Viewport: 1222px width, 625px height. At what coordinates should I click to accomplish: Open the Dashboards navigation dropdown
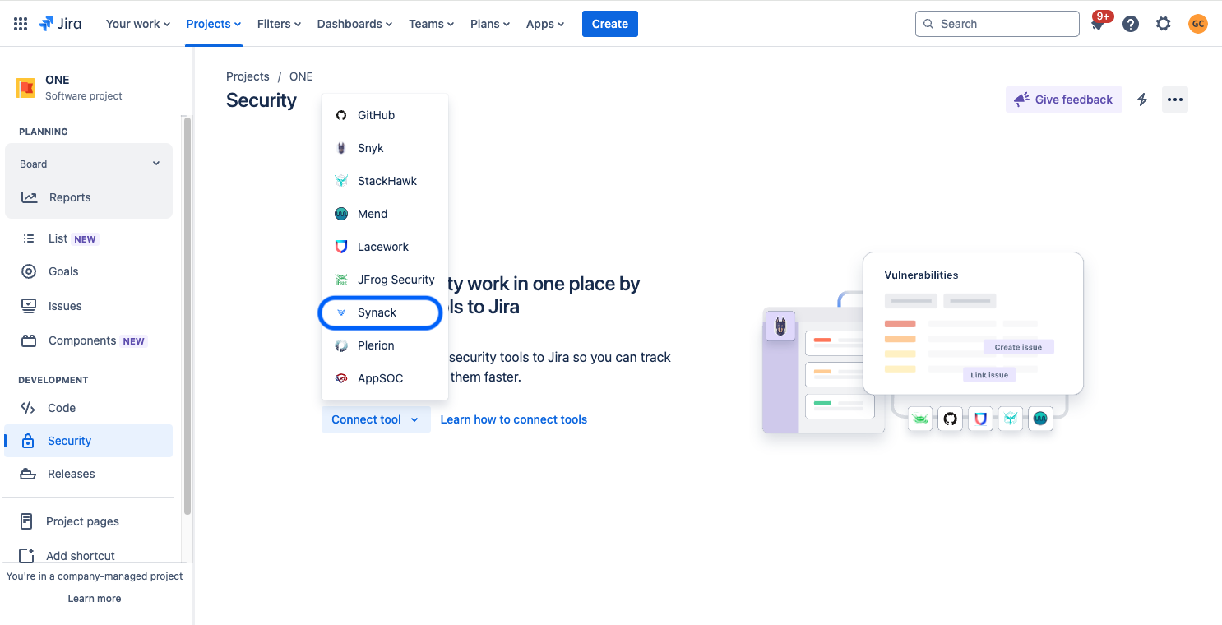pos(354,24)
